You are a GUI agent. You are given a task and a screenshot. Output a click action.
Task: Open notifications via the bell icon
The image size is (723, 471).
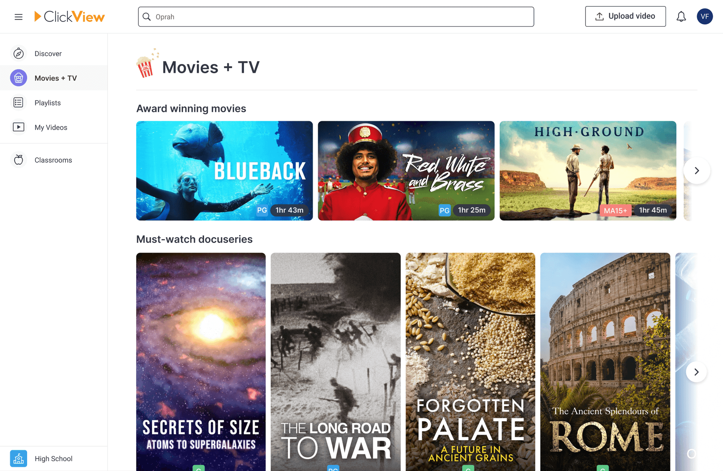681,16
